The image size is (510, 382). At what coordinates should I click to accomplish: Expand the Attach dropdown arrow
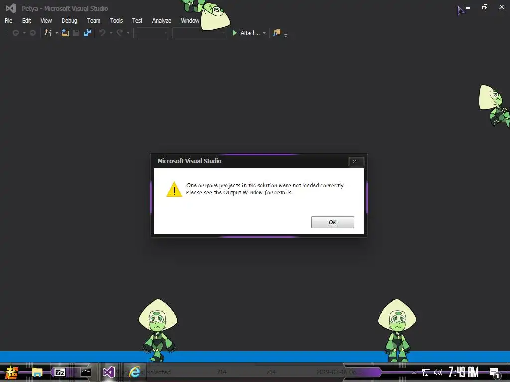[x=264, y=33]
